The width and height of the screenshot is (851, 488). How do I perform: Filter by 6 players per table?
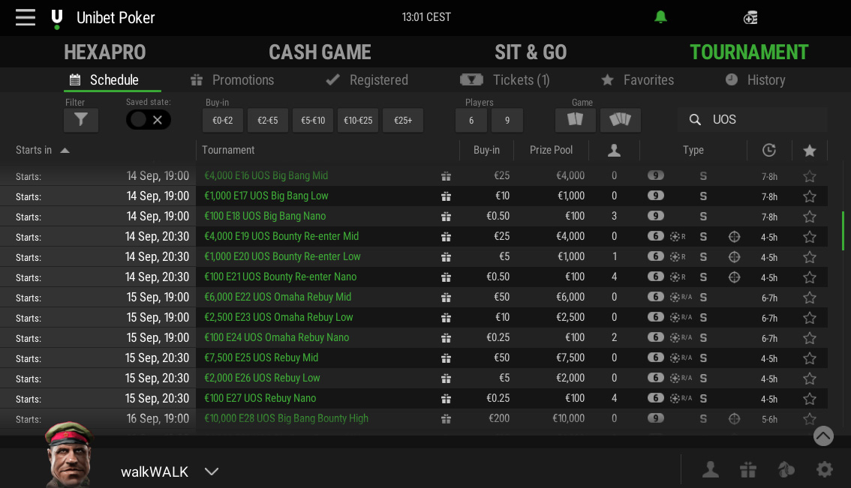471,121
